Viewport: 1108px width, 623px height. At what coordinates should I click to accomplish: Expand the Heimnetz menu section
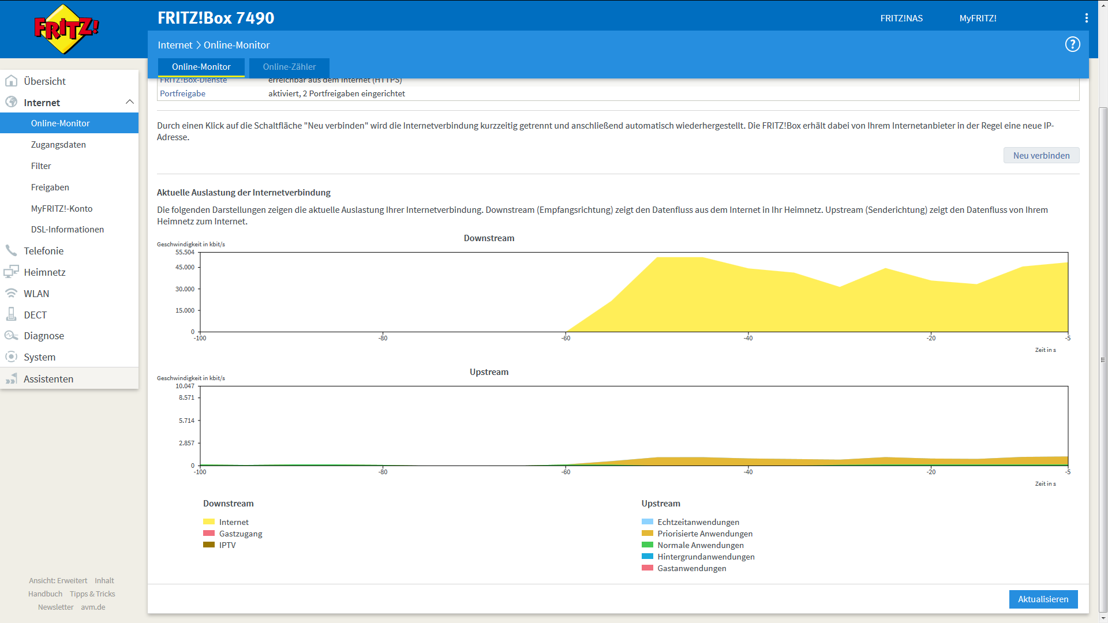(44, 272)
